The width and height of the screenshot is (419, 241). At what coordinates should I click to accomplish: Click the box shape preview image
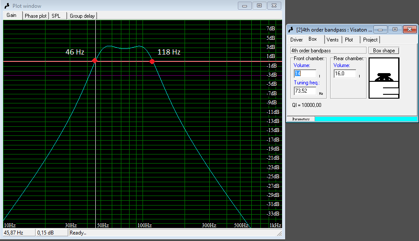(x=384, y=78)
